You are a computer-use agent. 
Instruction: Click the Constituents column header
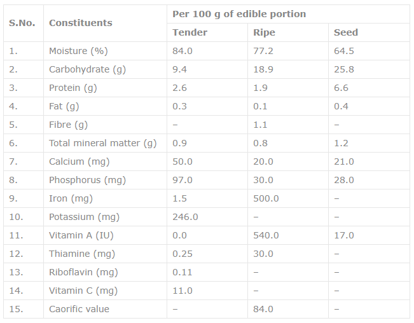pyautogui.click(x=81, y=23)
